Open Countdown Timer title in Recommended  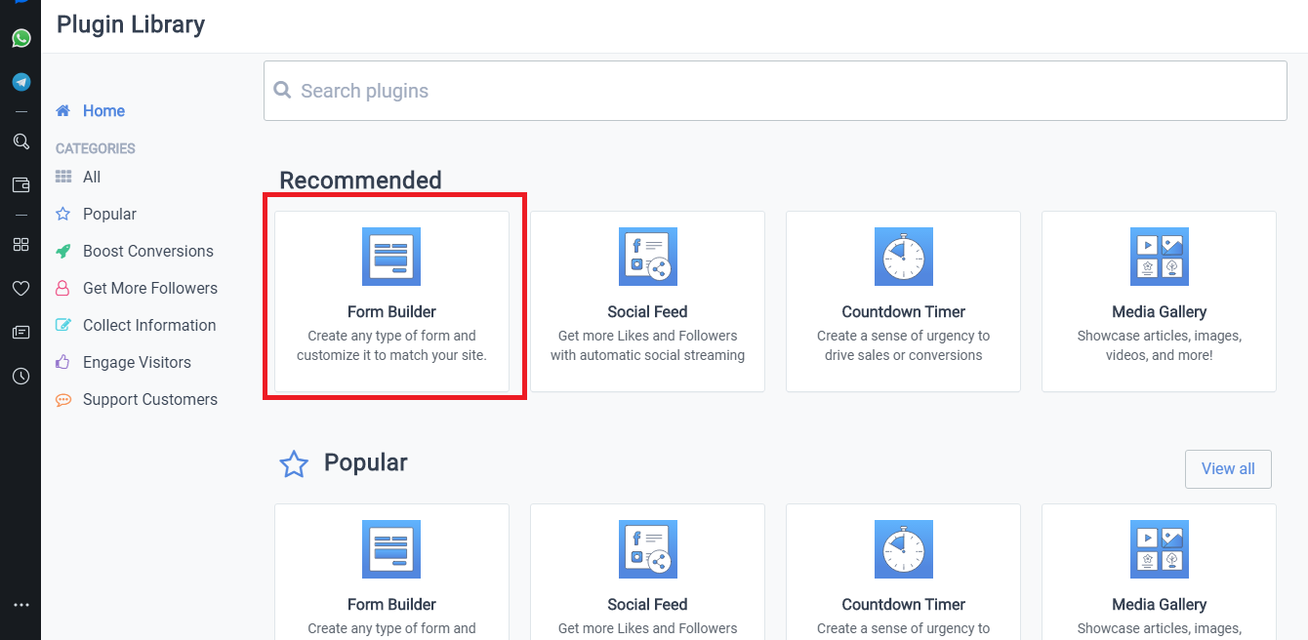pos(904,312)
